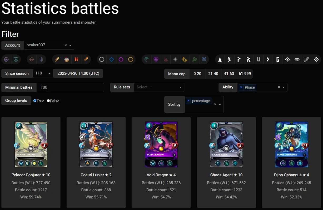The height and width of the screenshot is (210, 323).
Task: Toggle mana cap 61-999
Action: 245,74
